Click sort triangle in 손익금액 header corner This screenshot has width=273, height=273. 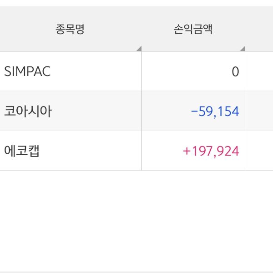click(x=243, y=48)
